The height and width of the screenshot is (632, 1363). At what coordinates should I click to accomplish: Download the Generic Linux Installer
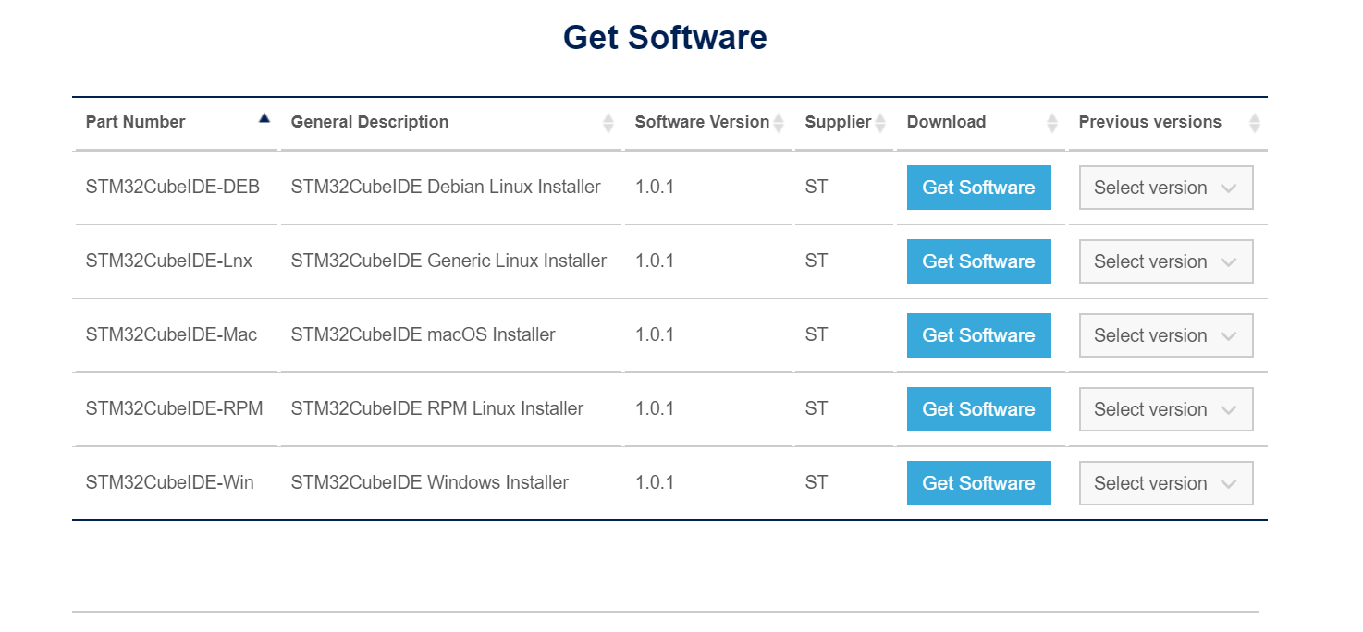tap(978, 261)
